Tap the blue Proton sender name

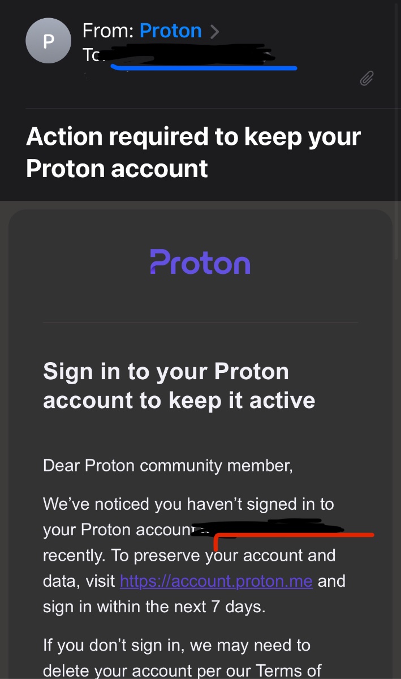click(x=170, y=31)
